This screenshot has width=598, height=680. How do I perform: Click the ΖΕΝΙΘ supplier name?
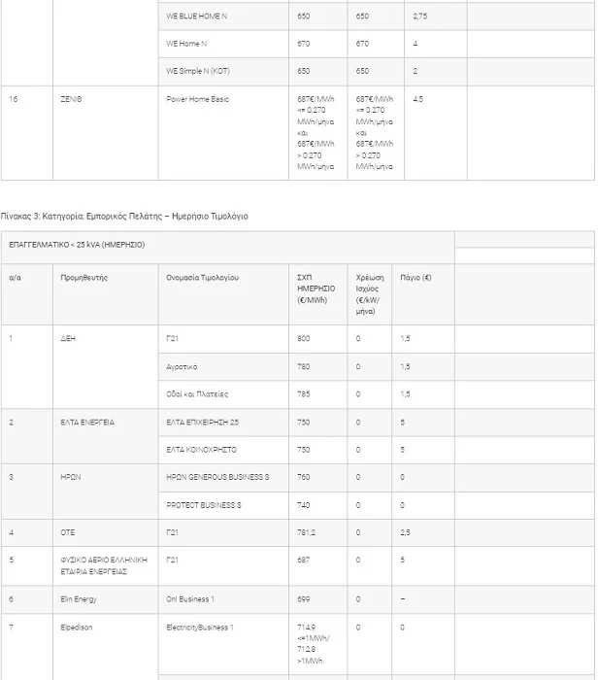point(71,99)
